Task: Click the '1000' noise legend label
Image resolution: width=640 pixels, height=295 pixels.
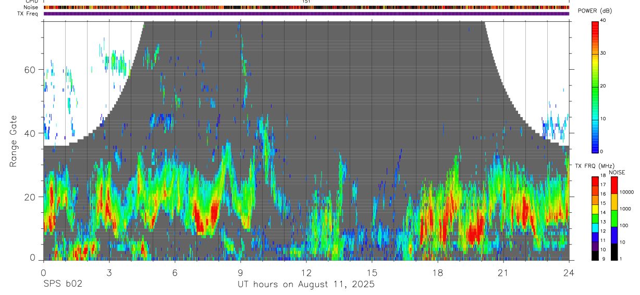Action: click(x=625, y=209)
